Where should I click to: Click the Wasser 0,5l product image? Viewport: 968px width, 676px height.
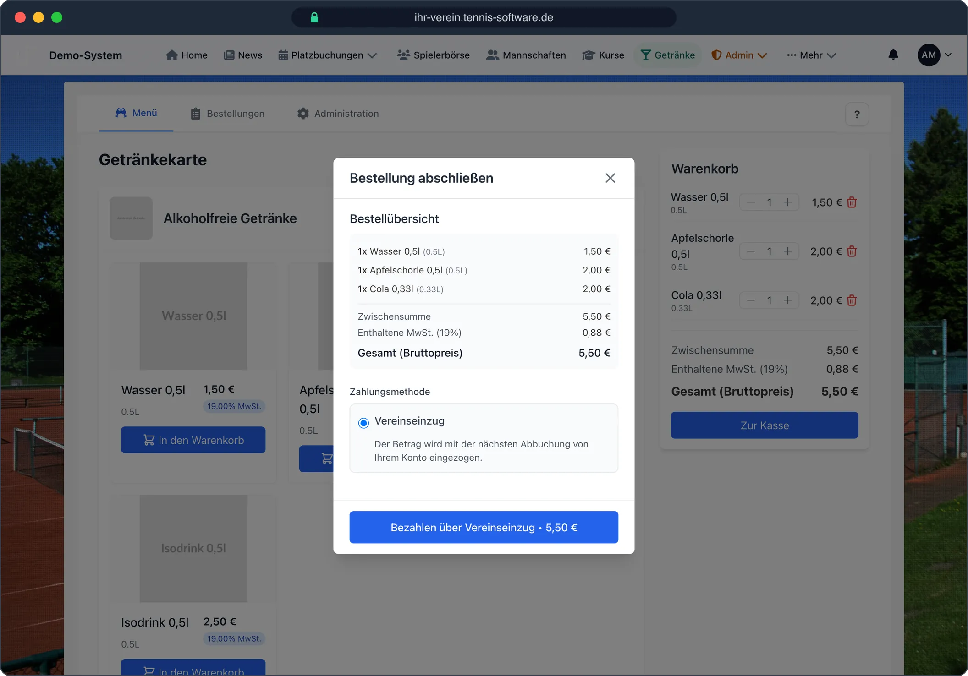(x=193, y=316)
